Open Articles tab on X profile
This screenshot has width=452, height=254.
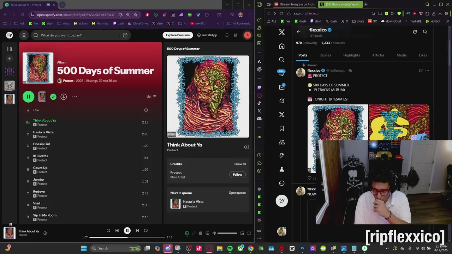(x=378, y=55)
